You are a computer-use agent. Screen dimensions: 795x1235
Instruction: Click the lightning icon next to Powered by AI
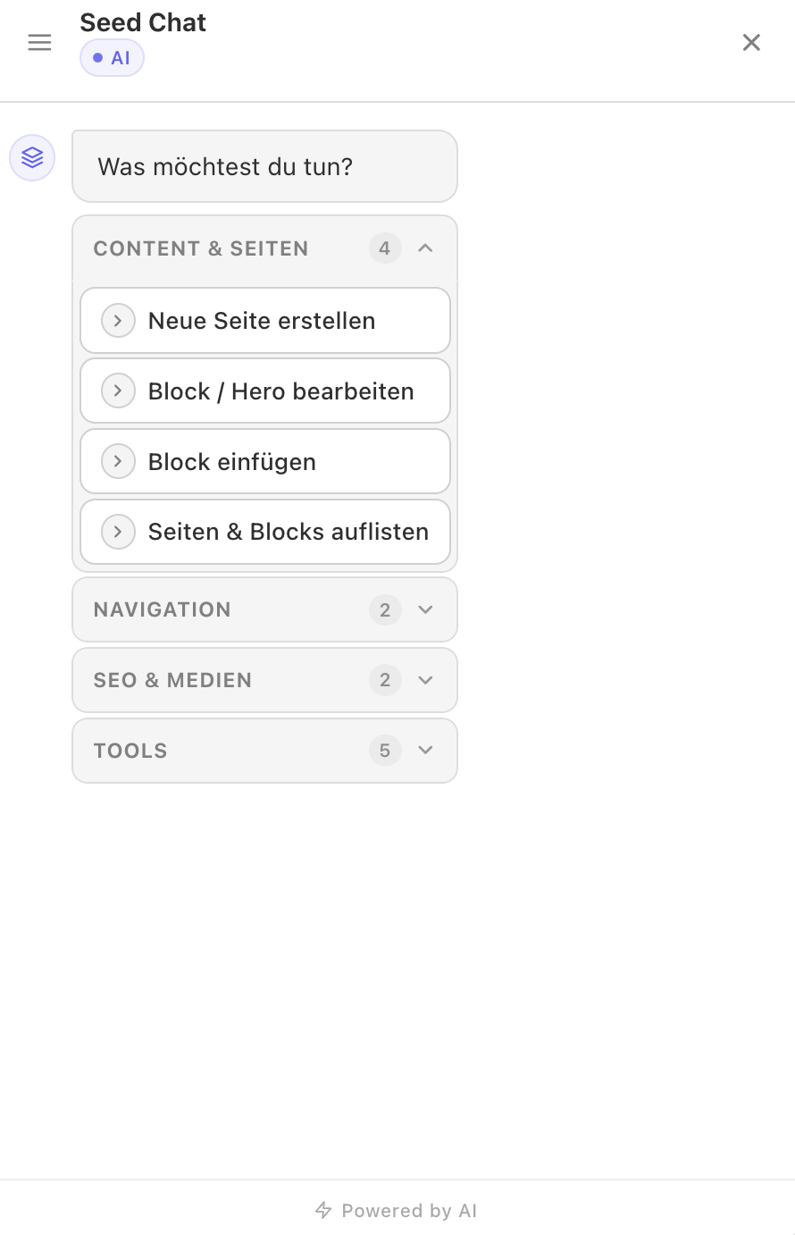pos(322,1210)
